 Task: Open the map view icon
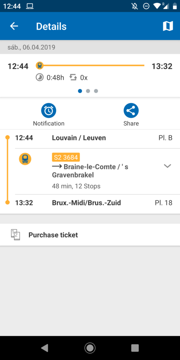(168, 26)
